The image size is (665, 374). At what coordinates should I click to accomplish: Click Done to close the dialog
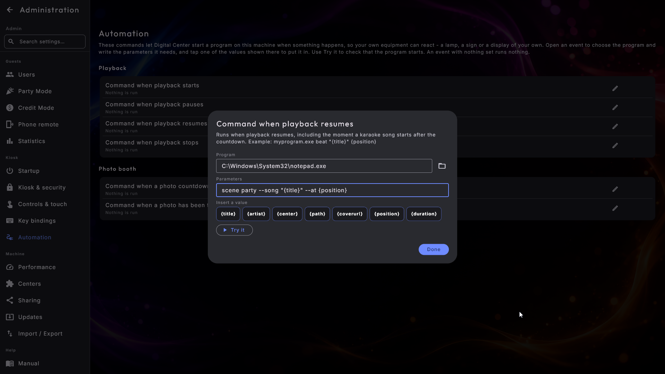point(434,249)
